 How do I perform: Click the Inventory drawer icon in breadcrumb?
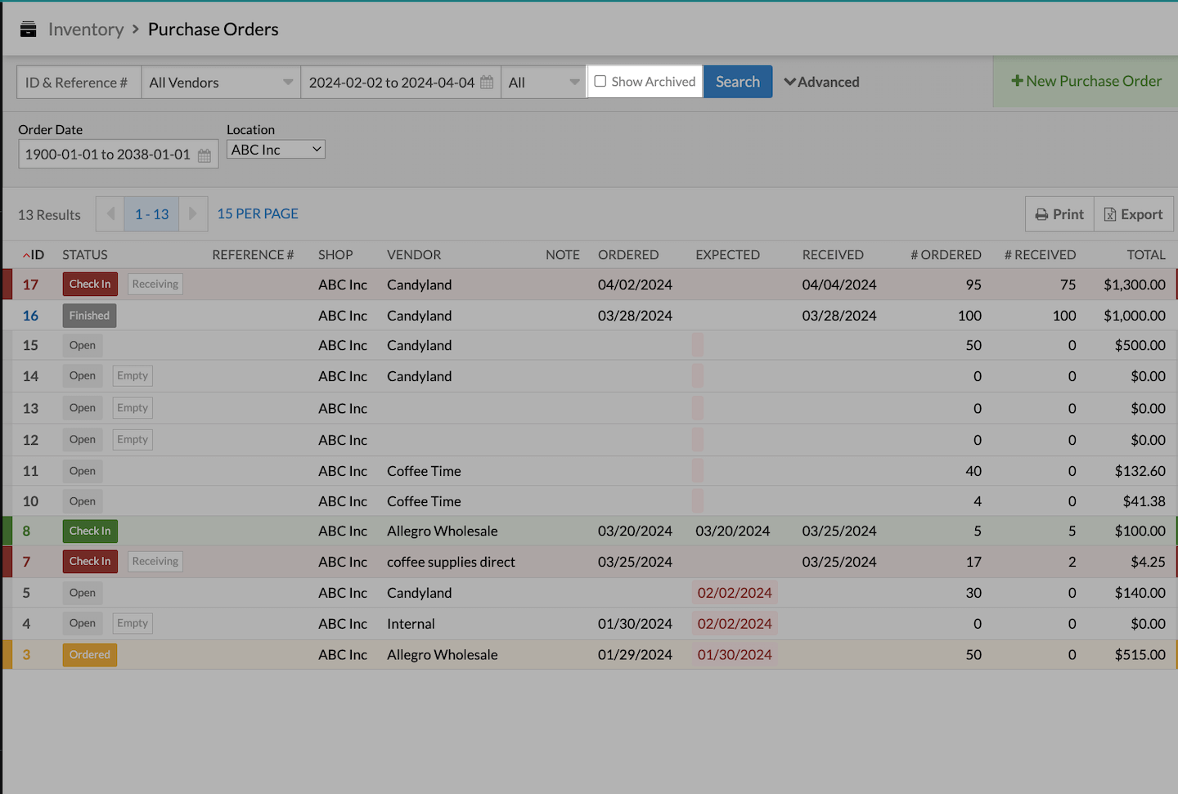[x=28, y=29]
